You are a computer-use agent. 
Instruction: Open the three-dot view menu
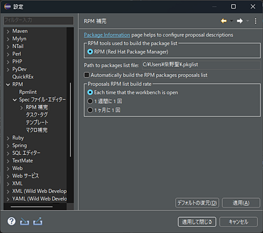255,21
